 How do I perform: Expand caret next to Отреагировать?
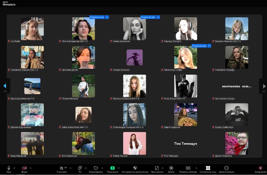click(x=102, y=168)
